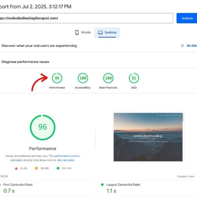Click the Performance label under the 96 gauge
Image resolution: width=197 pixels, height=197 pixels.
click(x=57, y=87)
